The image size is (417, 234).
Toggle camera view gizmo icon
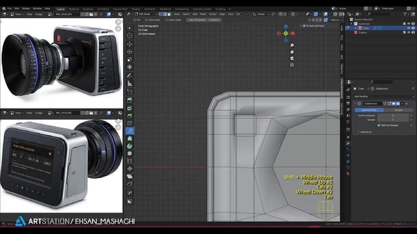pyautogui.click(x=292, y=58)
